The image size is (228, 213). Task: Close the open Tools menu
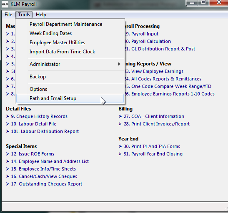click(24, 15)
